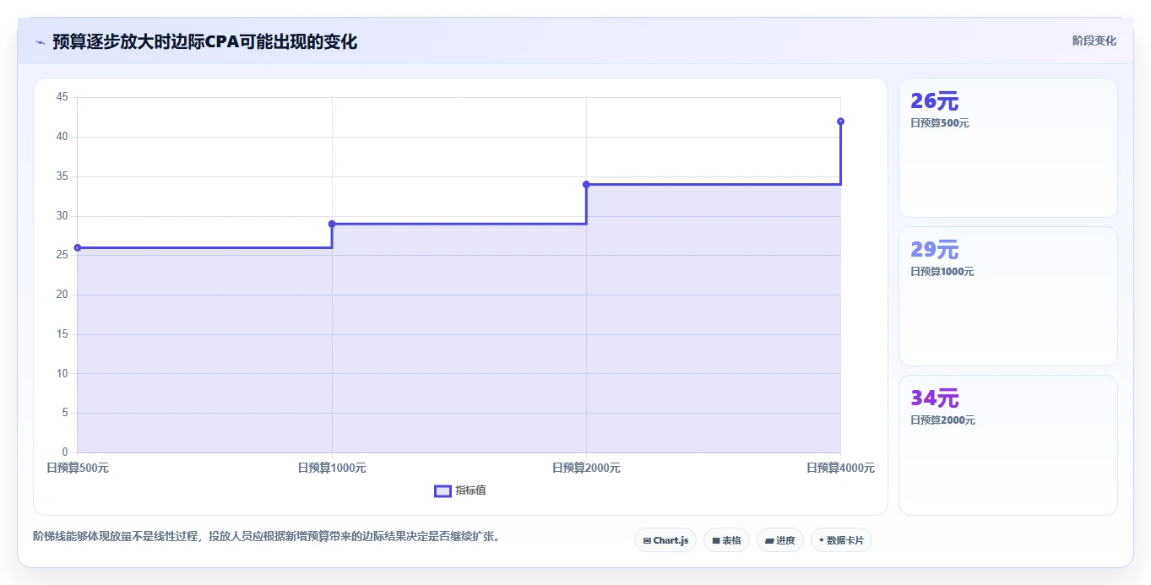Open the 29元 data card

1008,296
